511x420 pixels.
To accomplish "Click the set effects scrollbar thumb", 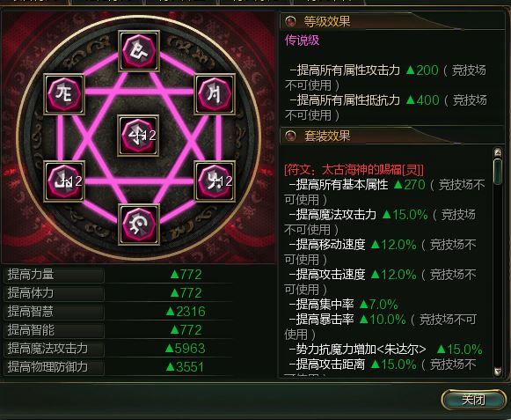I will point(498,172).
